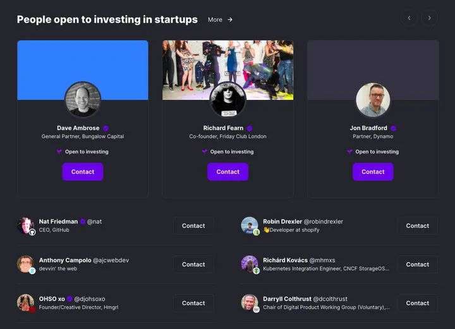Click Richard Fearn's profile avatar

(x=227, y=99)
